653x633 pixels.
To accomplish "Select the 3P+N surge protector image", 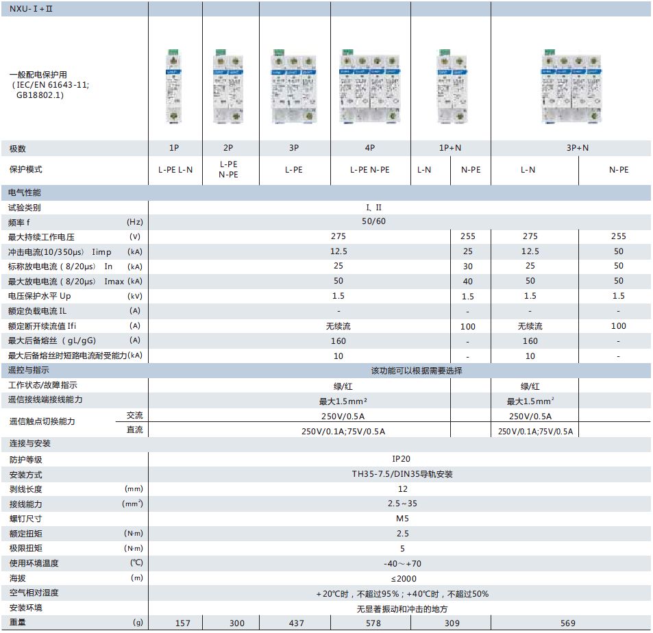I will [571, 86].
